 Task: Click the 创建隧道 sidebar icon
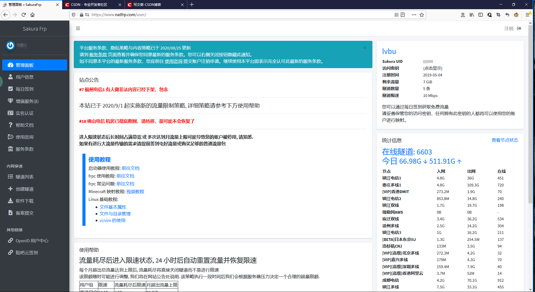click(x=24, y=189)
